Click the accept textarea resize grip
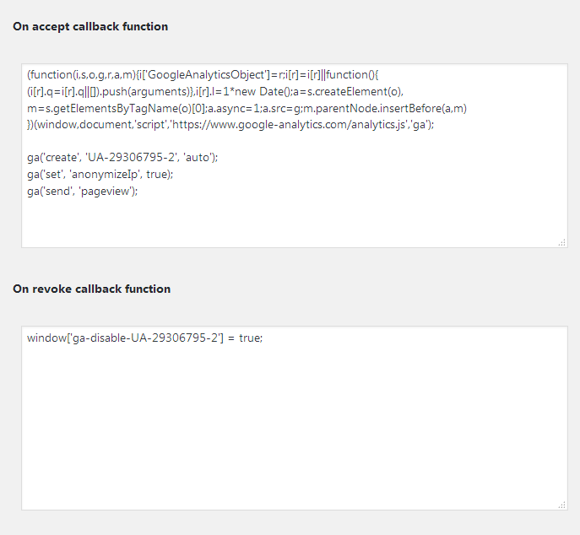580x535 pixels. click(561, 242)
